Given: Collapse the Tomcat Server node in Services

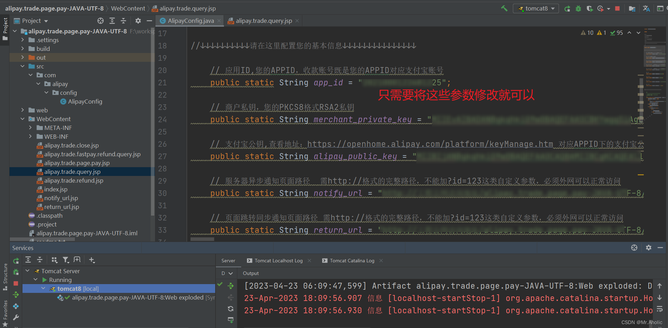Looking at the screenshot, I should click(x=28, y=271).
